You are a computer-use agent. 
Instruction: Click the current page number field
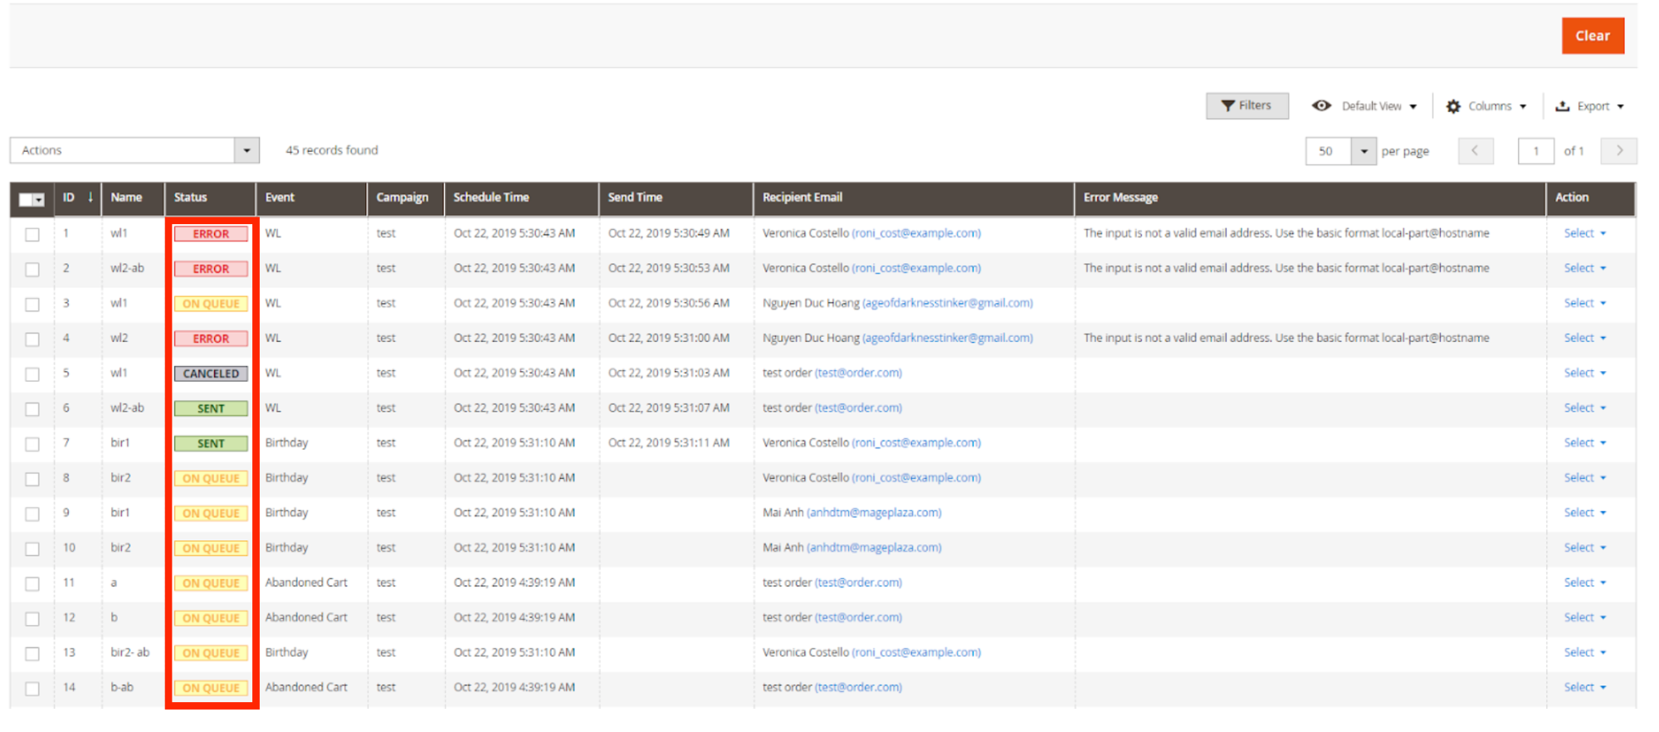pyautogui.click(x=1535, y=151)
